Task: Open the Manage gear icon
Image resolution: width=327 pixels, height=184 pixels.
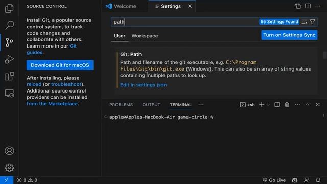Action: 9,168
